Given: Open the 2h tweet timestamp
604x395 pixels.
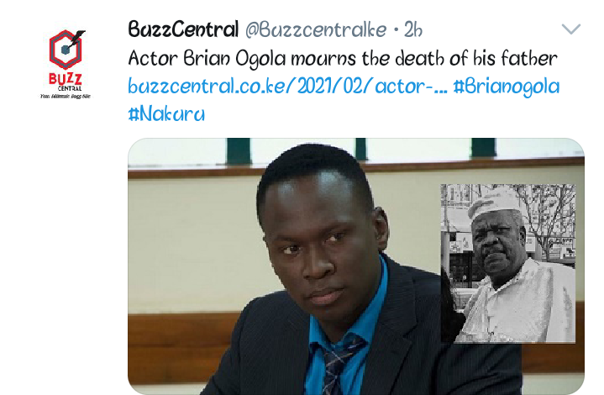Looking at the screenshot, I should point(413,29).
